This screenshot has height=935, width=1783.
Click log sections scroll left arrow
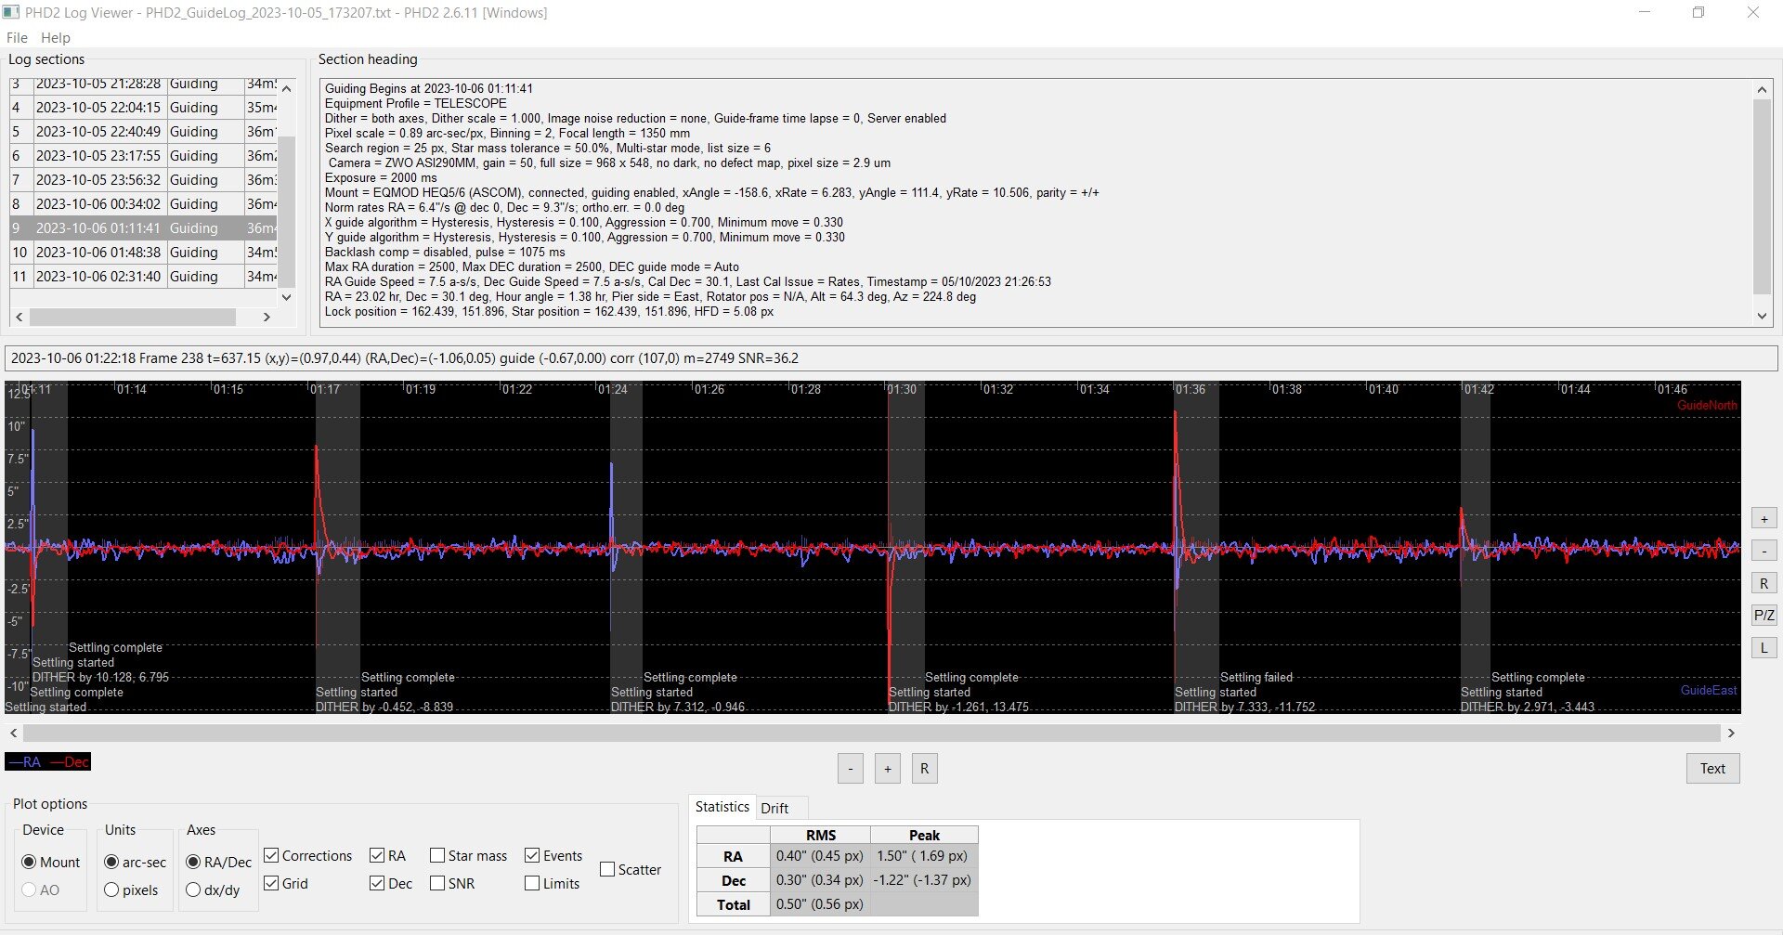[19, 317]
